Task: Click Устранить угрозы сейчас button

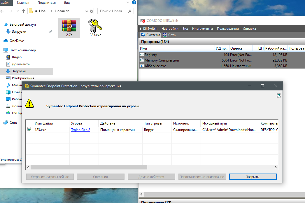Action: click(x=50, y=176)
